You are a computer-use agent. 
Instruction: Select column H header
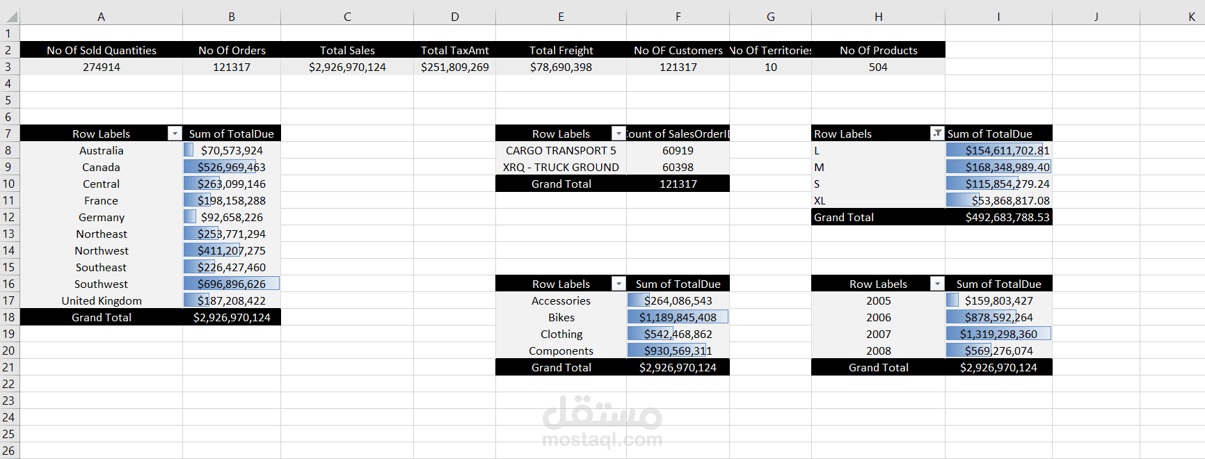click(x=878, y=17)
